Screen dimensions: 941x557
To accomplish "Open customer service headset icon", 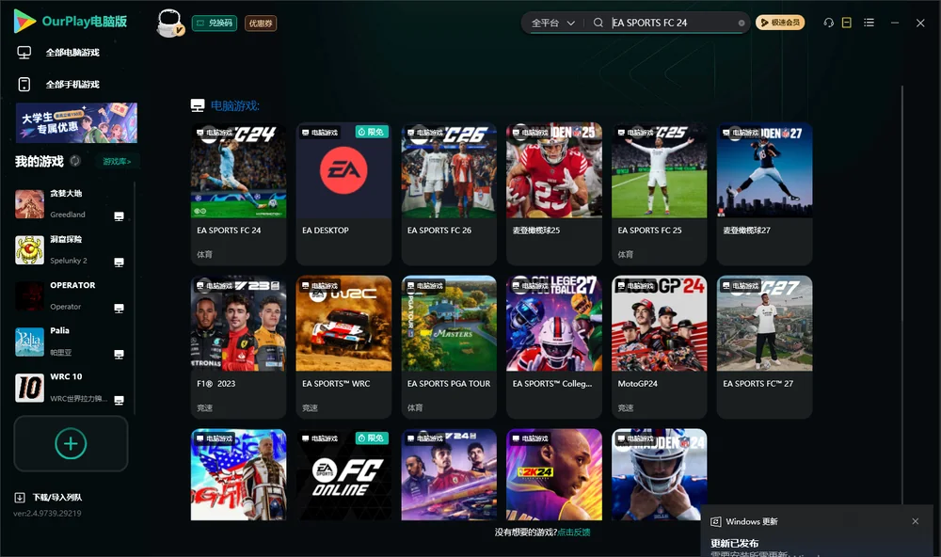I will click(x=828, y=23).
